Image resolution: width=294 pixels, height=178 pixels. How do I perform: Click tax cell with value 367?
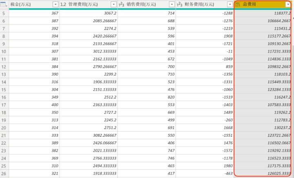[x=34, y=13]
